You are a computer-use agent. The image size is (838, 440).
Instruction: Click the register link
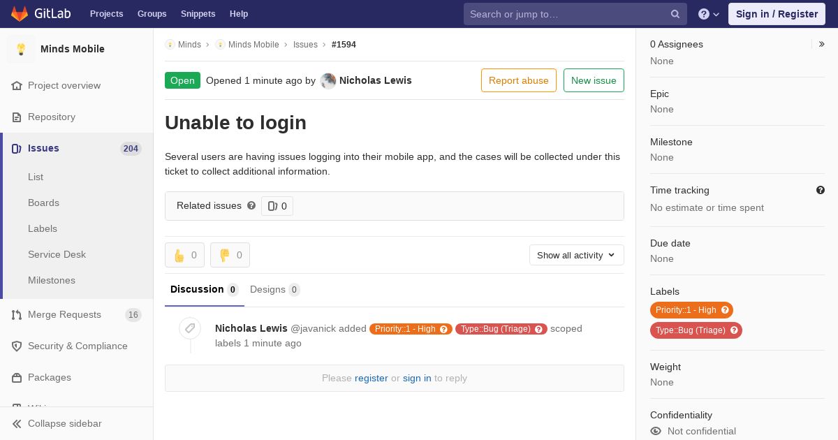[x=372, y=378]
